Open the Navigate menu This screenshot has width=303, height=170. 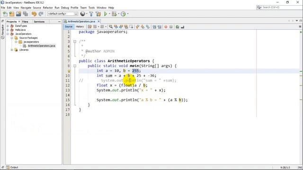[x=26, y=8]
